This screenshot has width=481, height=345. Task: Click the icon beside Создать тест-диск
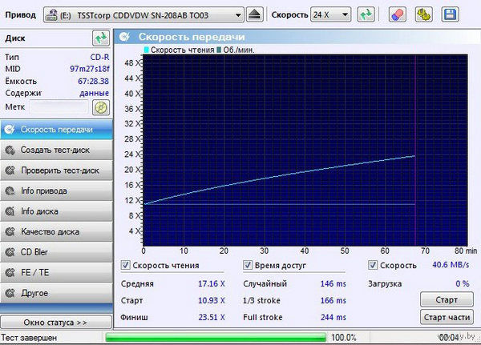[x=10, y=150]
